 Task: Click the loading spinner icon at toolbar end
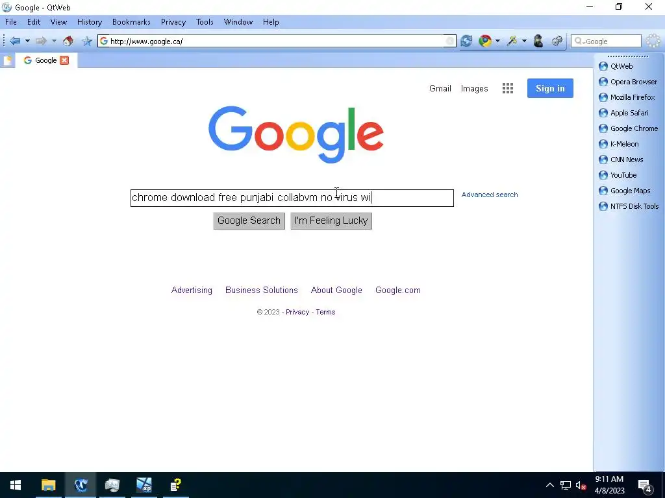653,41
